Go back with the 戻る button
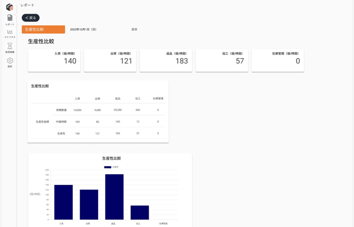Viewport: 354px width, 227px height. (x=31, y=18)
